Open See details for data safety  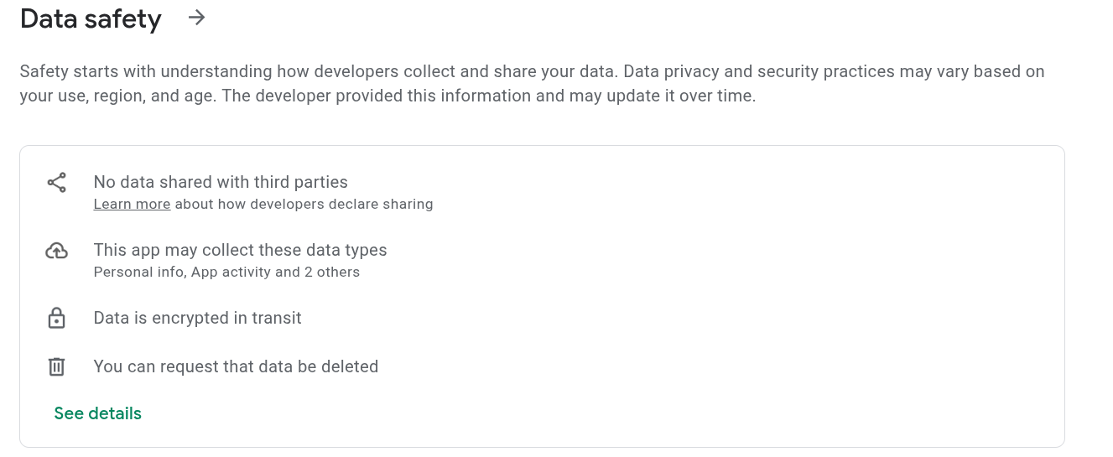click(x=97, y=413)
